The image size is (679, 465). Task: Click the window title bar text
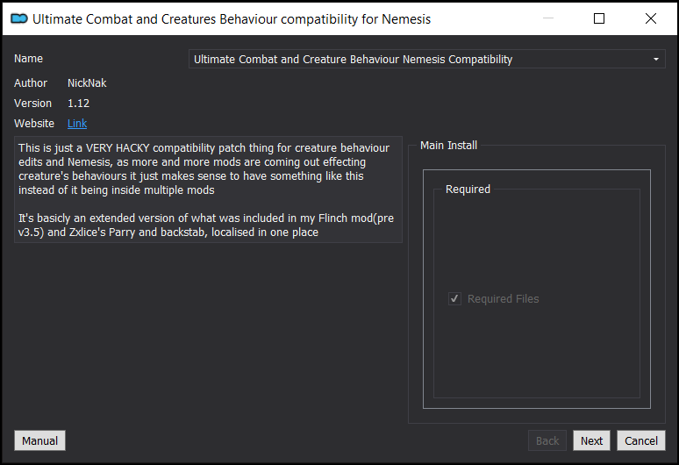tap(232, 19)
